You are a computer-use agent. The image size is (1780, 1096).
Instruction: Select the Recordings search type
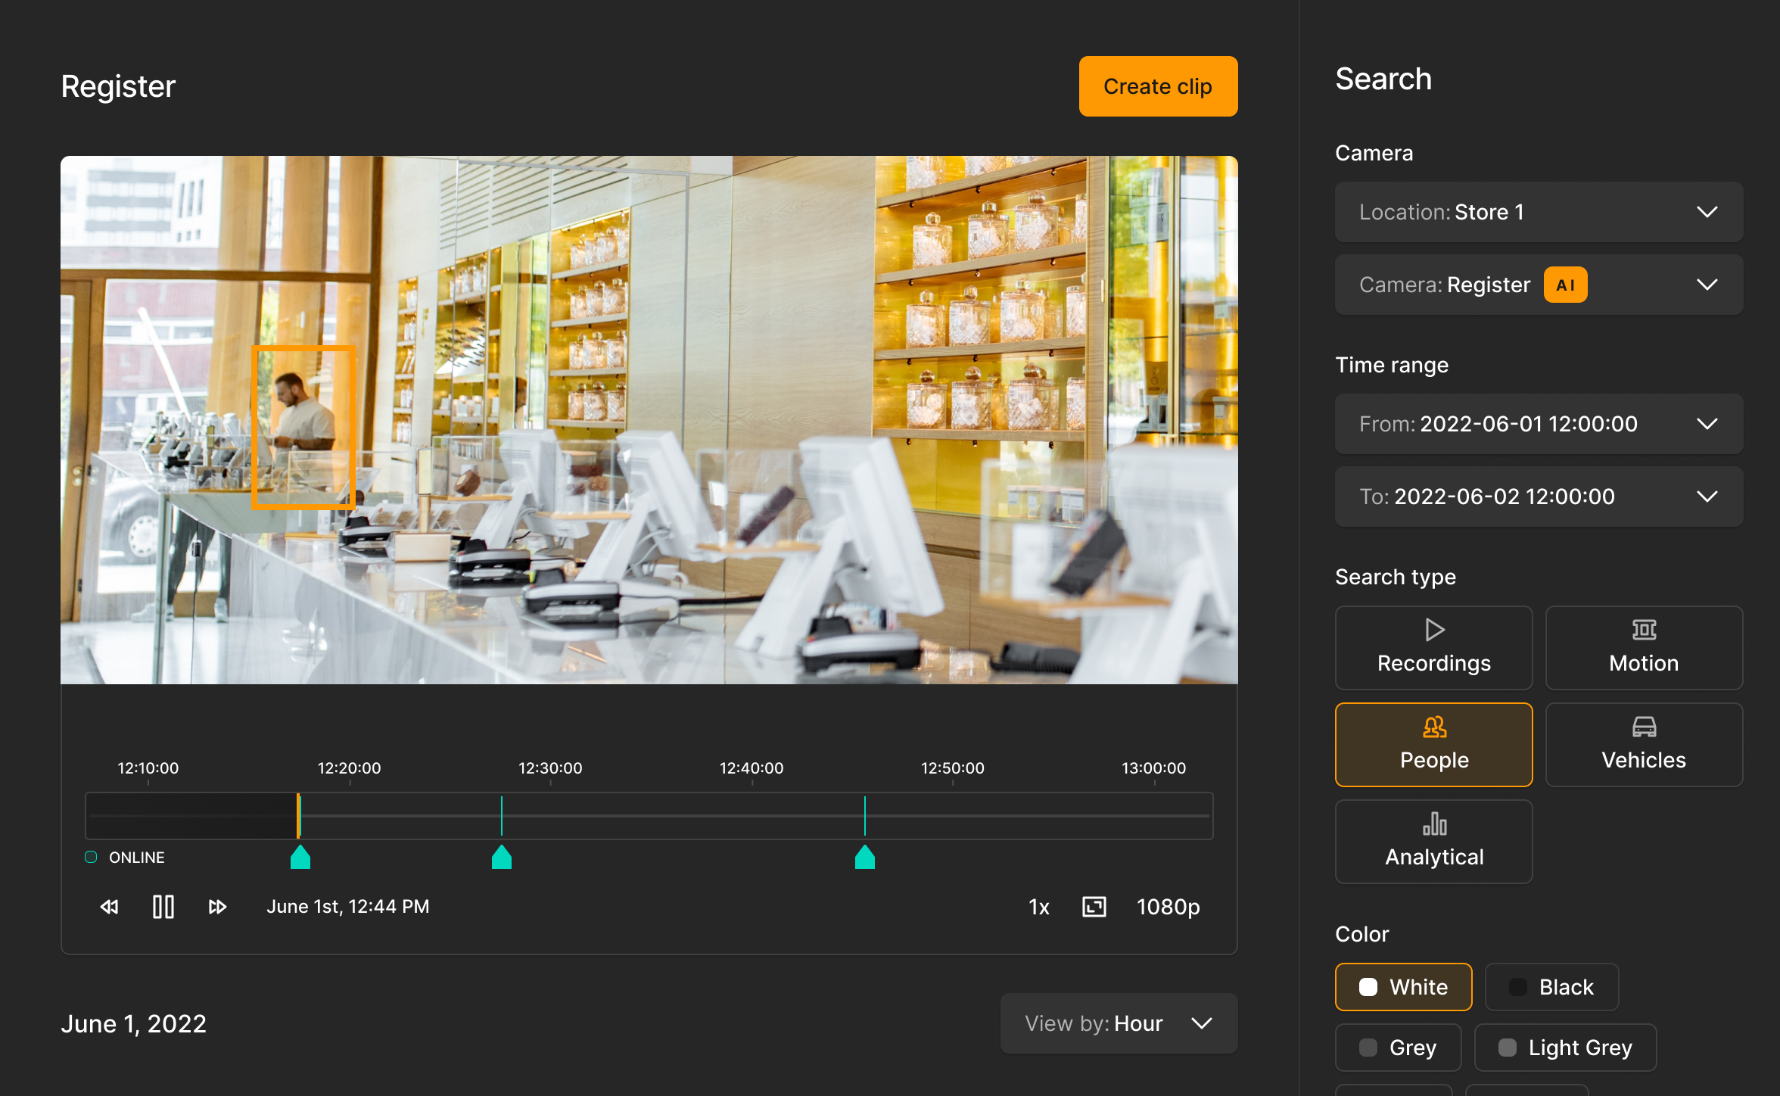tap(1434, 648)
